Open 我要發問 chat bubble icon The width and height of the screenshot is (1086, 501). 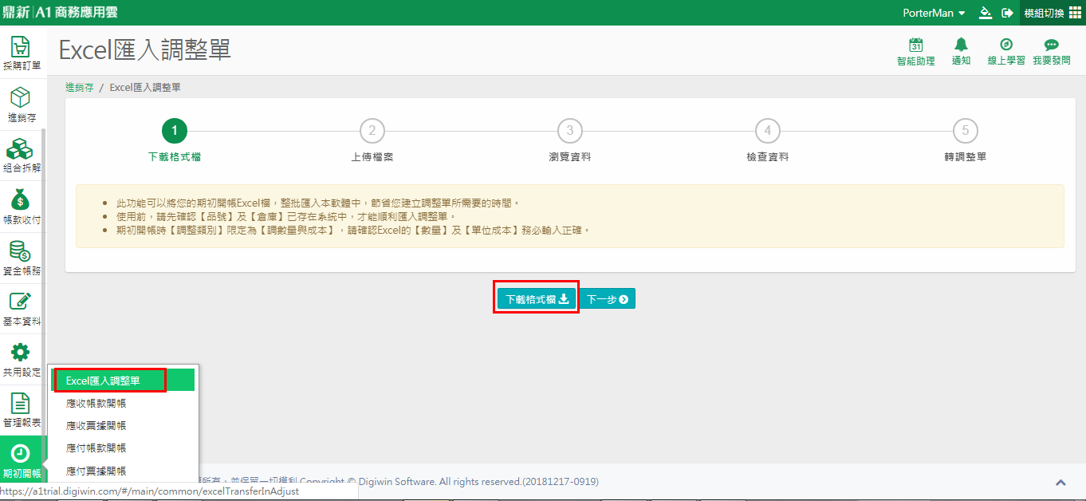click(1051, 45)
